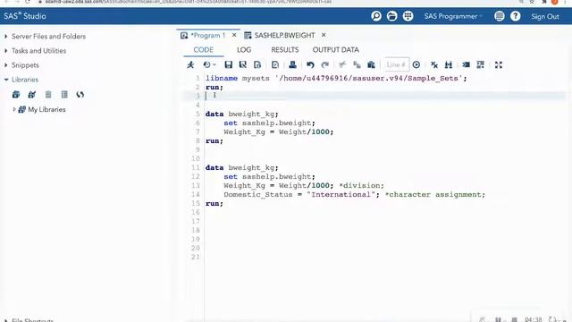This screenshot has height=322, width=572.
Task: Select the OUTPUT DATA tab
Action: (336, 50)
